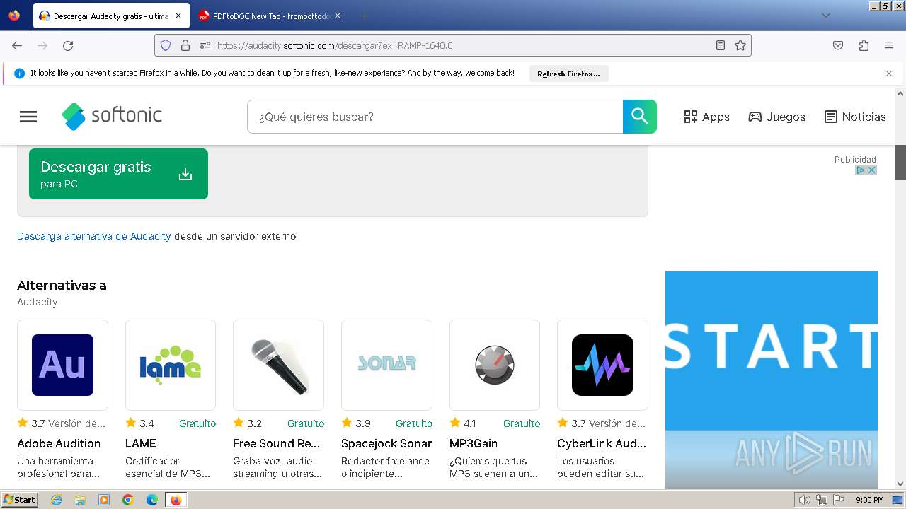Click the Softonic logo
Viewport: 906px width, 509px height.
pyautogui.click(x=112, y=116)
